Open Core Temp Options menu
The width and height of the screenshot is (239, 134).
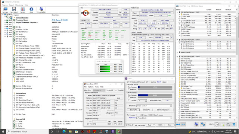pyautogui.click(x=91, y=87)
